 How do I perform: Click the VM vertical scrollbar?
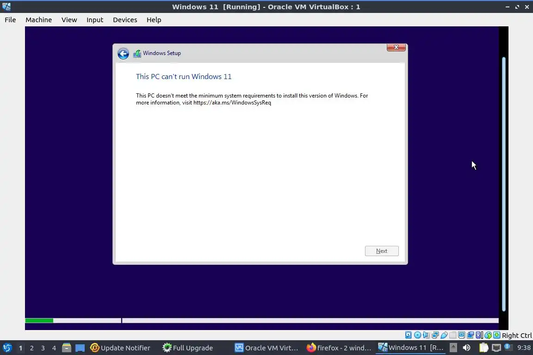point(504,184)
